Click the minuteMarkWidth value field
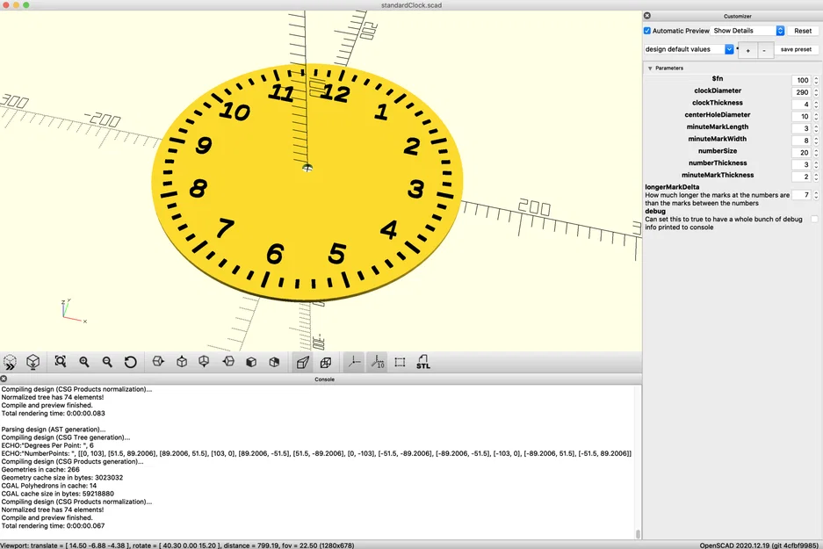 coord(801,141)
